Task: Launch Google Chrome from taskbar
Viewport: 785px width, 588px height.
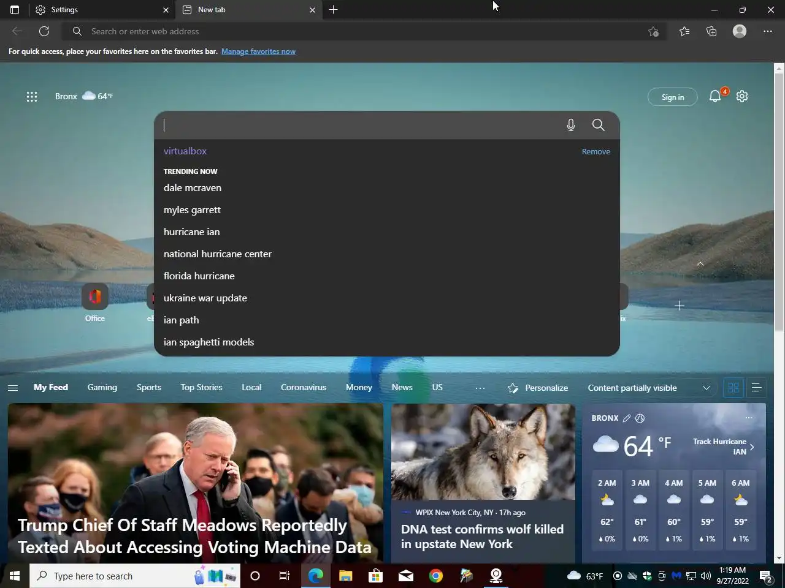Action: (x=436, y=576)
